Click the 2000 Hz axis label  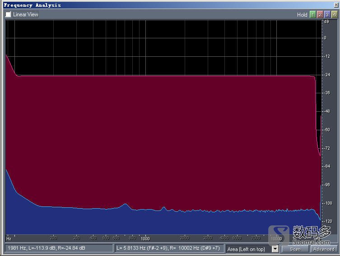tap(185, 238)
